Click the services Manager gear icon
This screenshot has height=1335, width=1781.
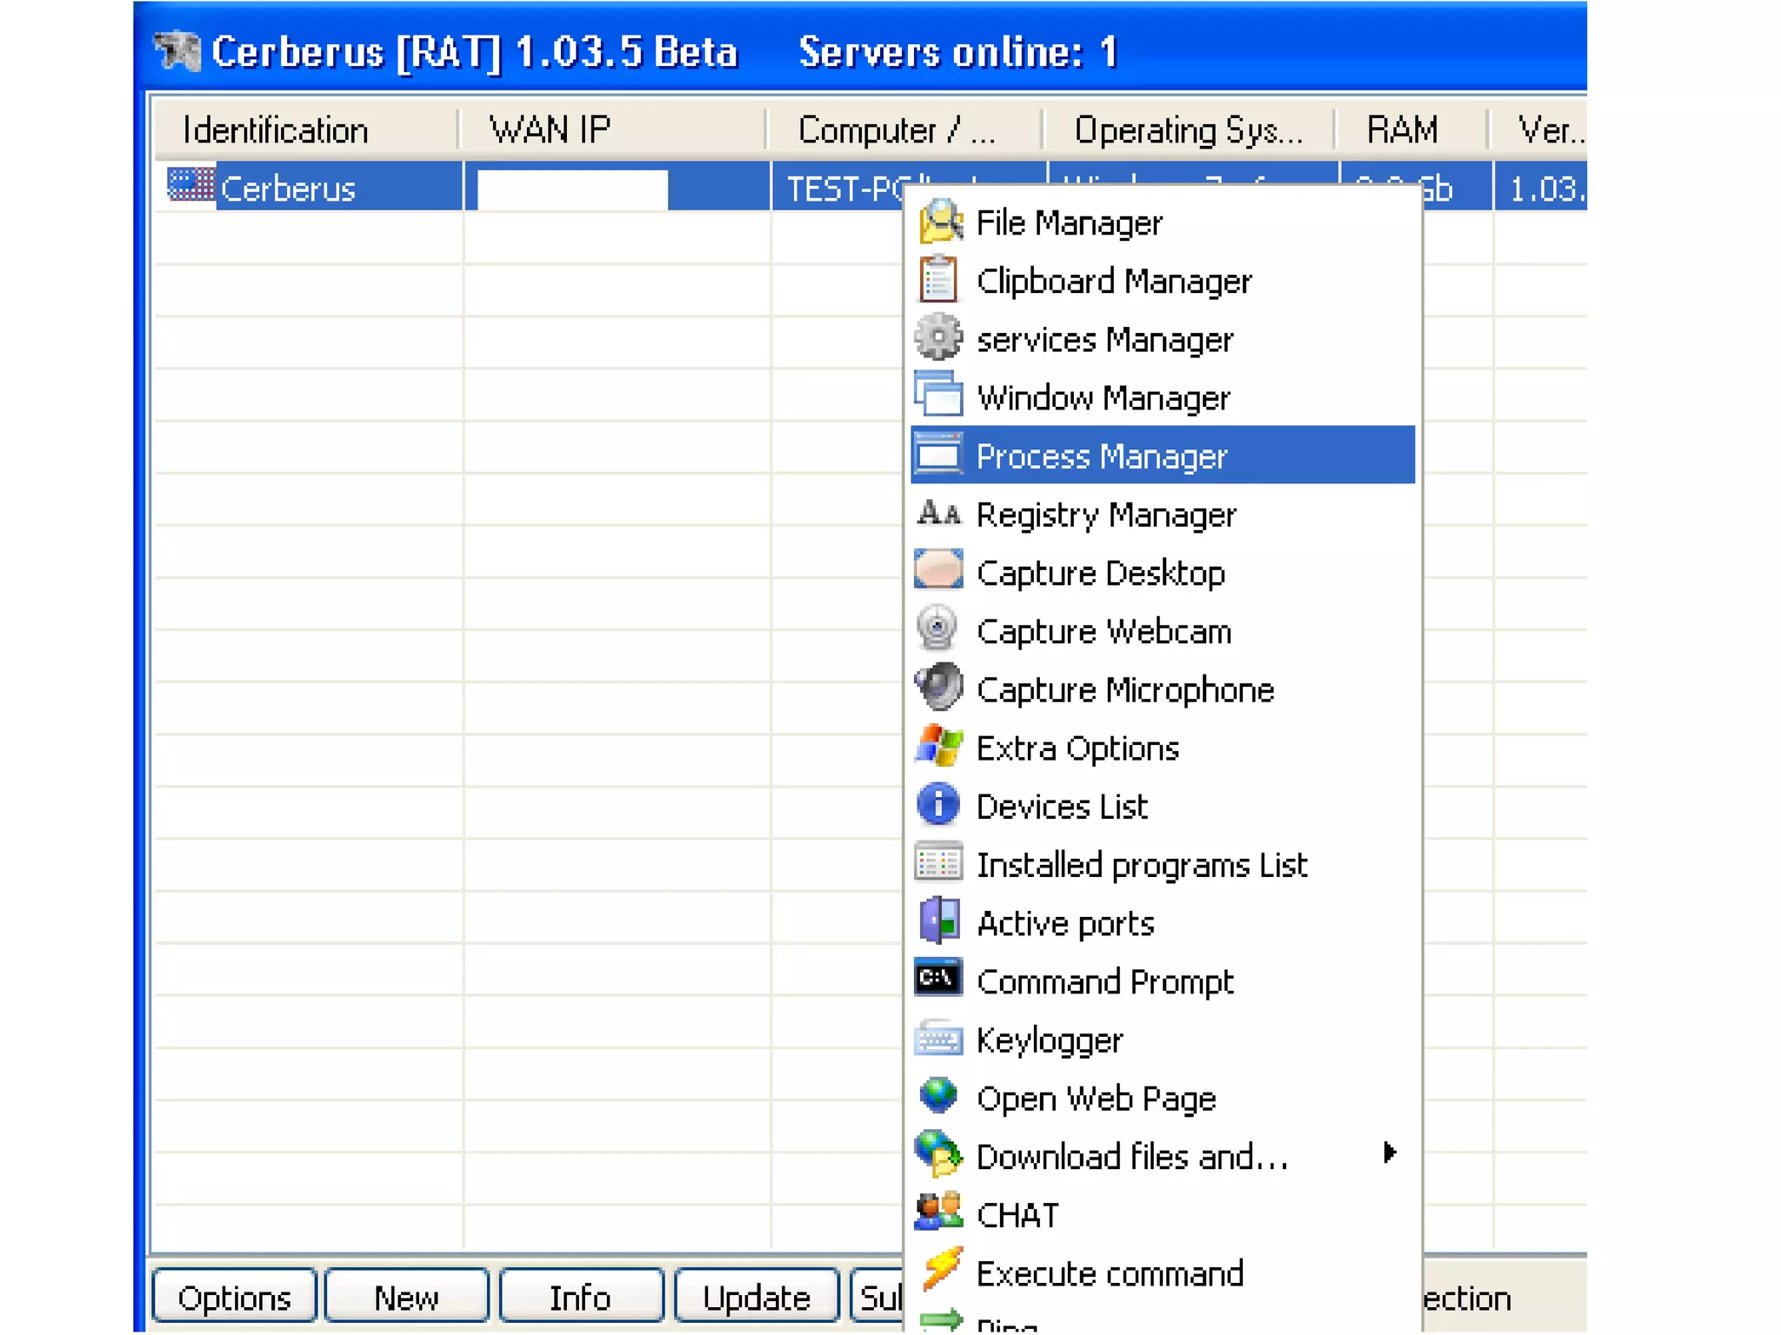[x=939, y=338]
